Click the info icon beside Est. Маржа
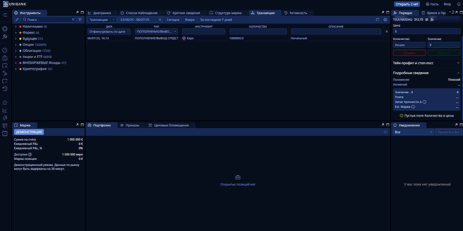Viewport: 463px width, 231px height. click(413, 107)
